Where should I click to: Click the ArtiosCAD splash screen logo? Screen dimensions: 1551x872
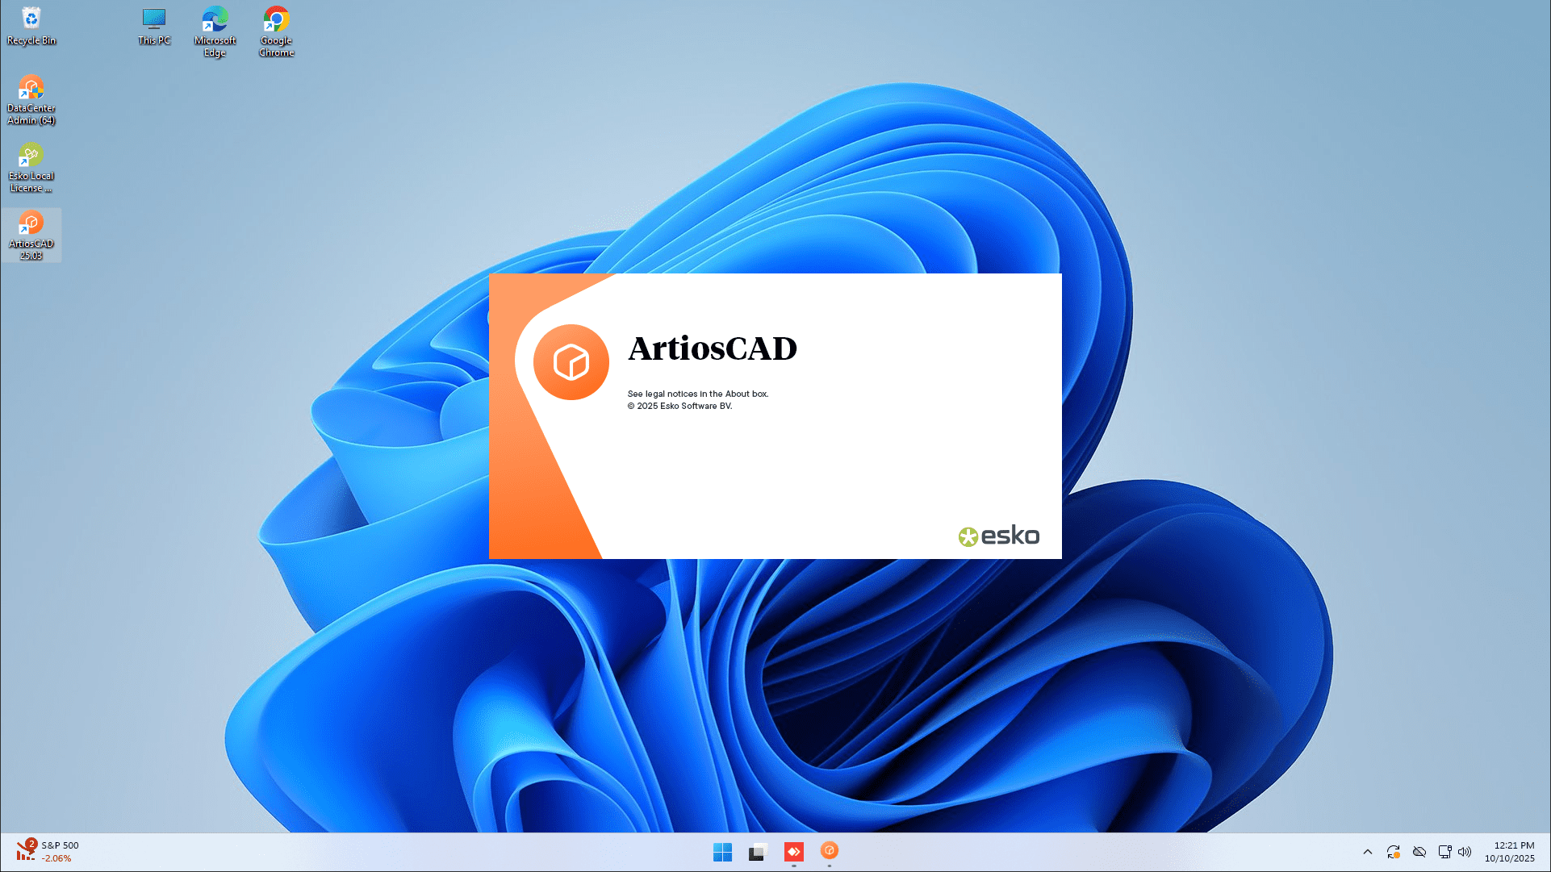click(571, 362)
